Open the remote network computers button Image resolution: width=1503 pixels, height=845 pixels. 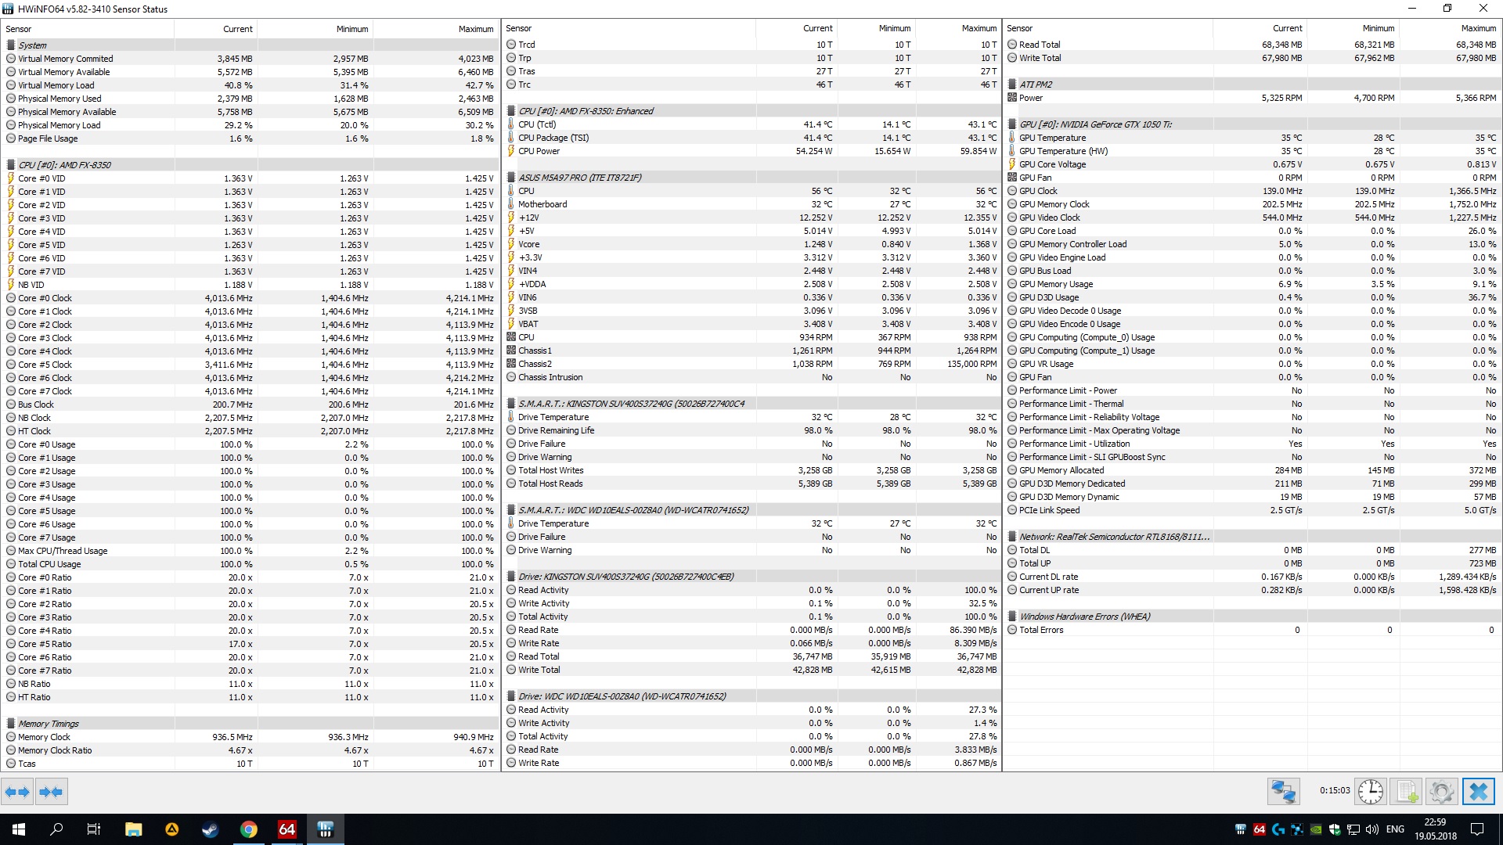pyautogui.click(x=1283, y=792)
